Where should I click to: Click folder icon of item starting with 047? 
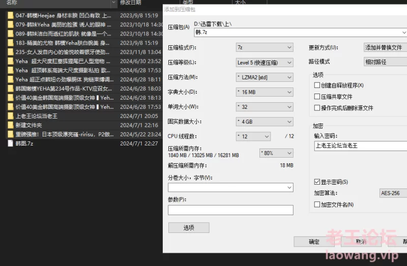tap(11, 15)
